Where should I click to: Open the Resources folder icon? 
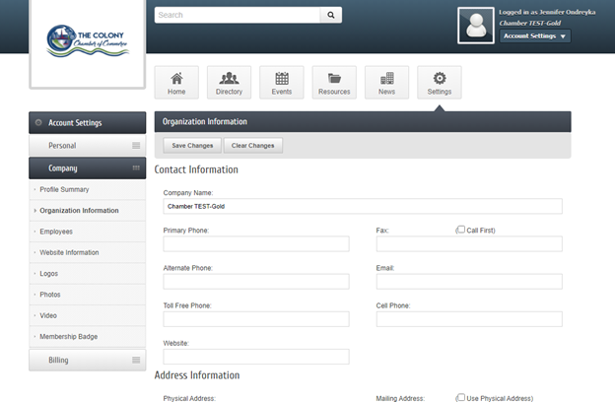coord(334,79)
